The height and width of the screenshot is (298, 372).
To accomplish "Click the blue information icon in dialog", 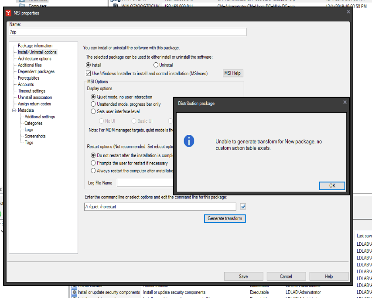I will click(x=189, y=141).
